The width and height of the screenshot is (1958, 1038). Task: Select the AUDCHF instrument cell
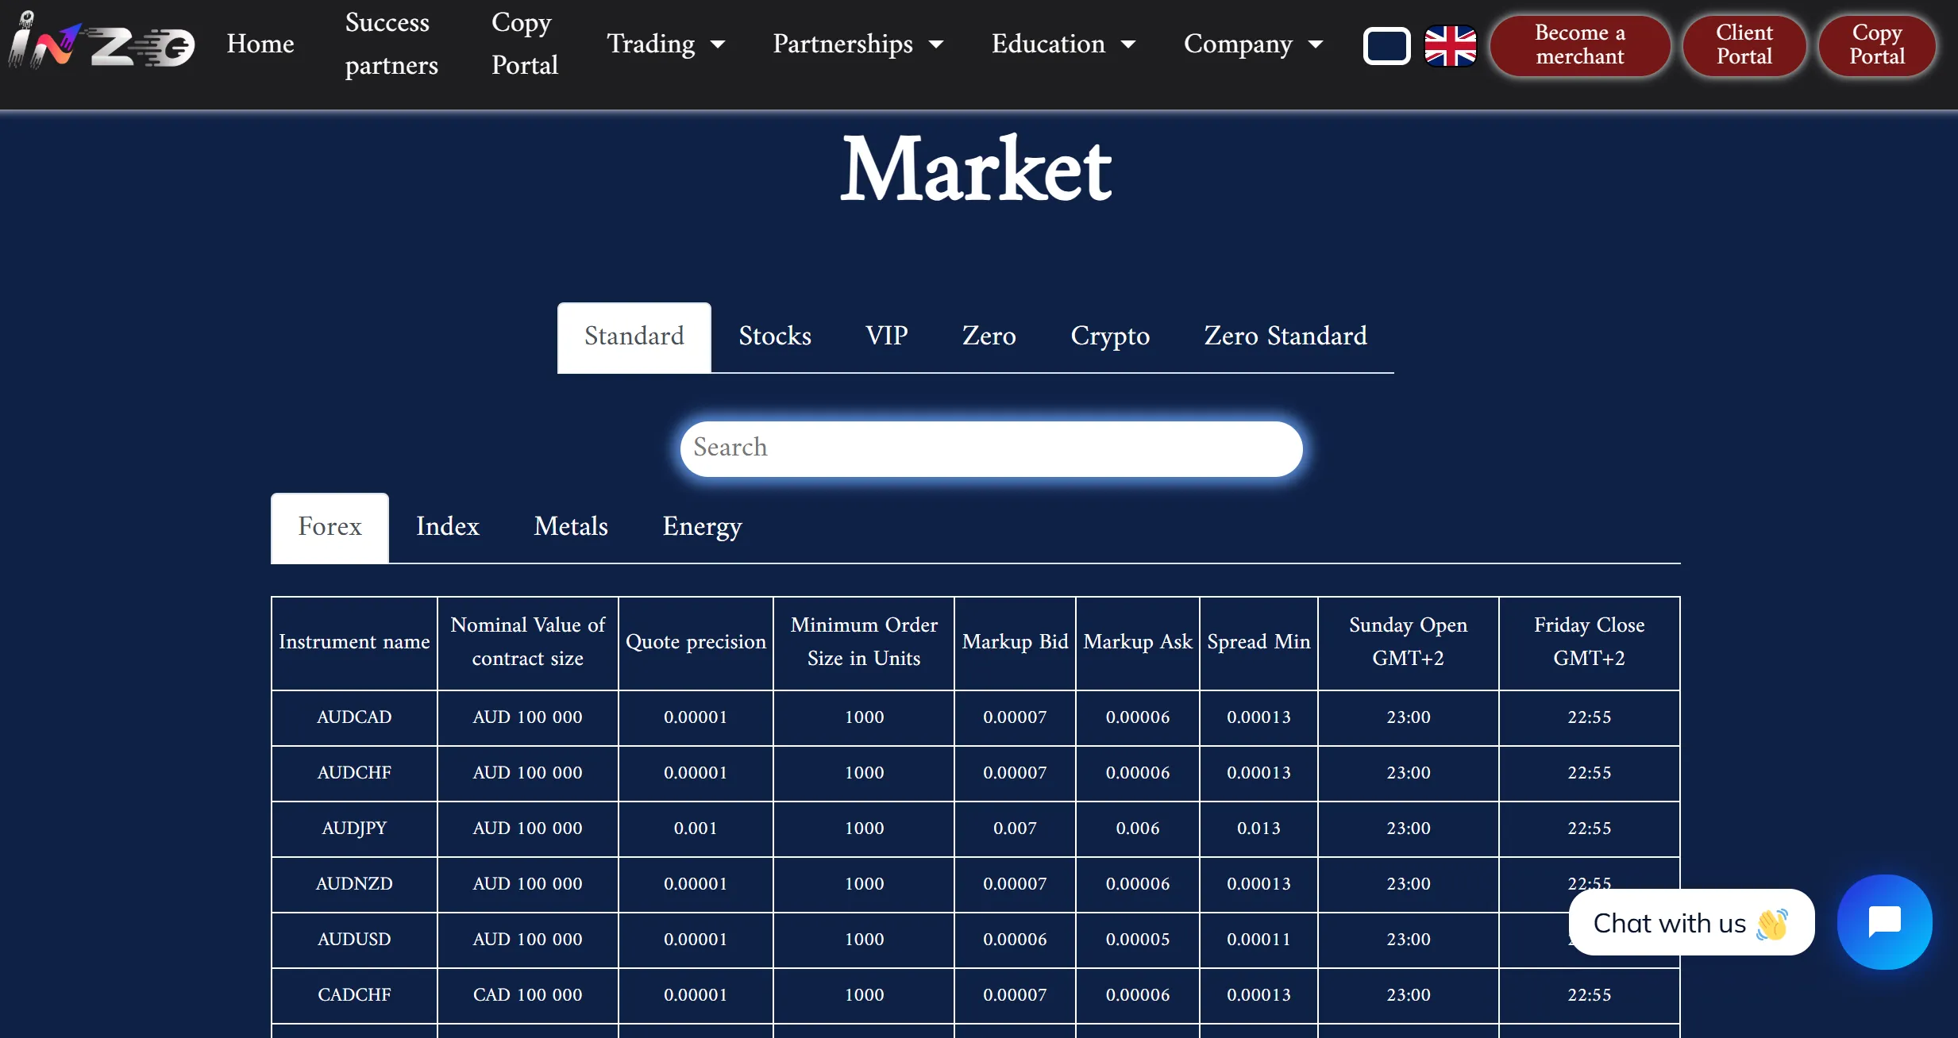click(x=354, y=773)
